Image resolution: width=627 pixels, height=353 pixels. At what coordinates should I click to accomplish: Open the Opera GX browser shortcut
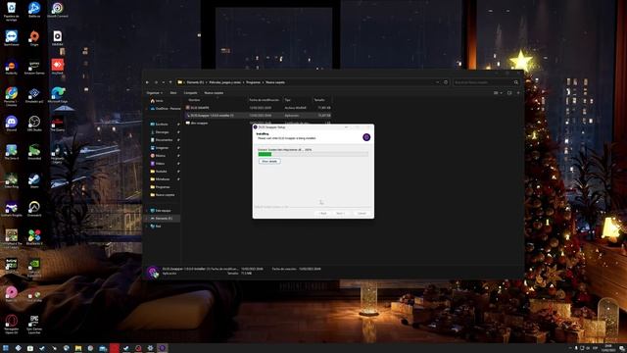click(x=11, y=325)
